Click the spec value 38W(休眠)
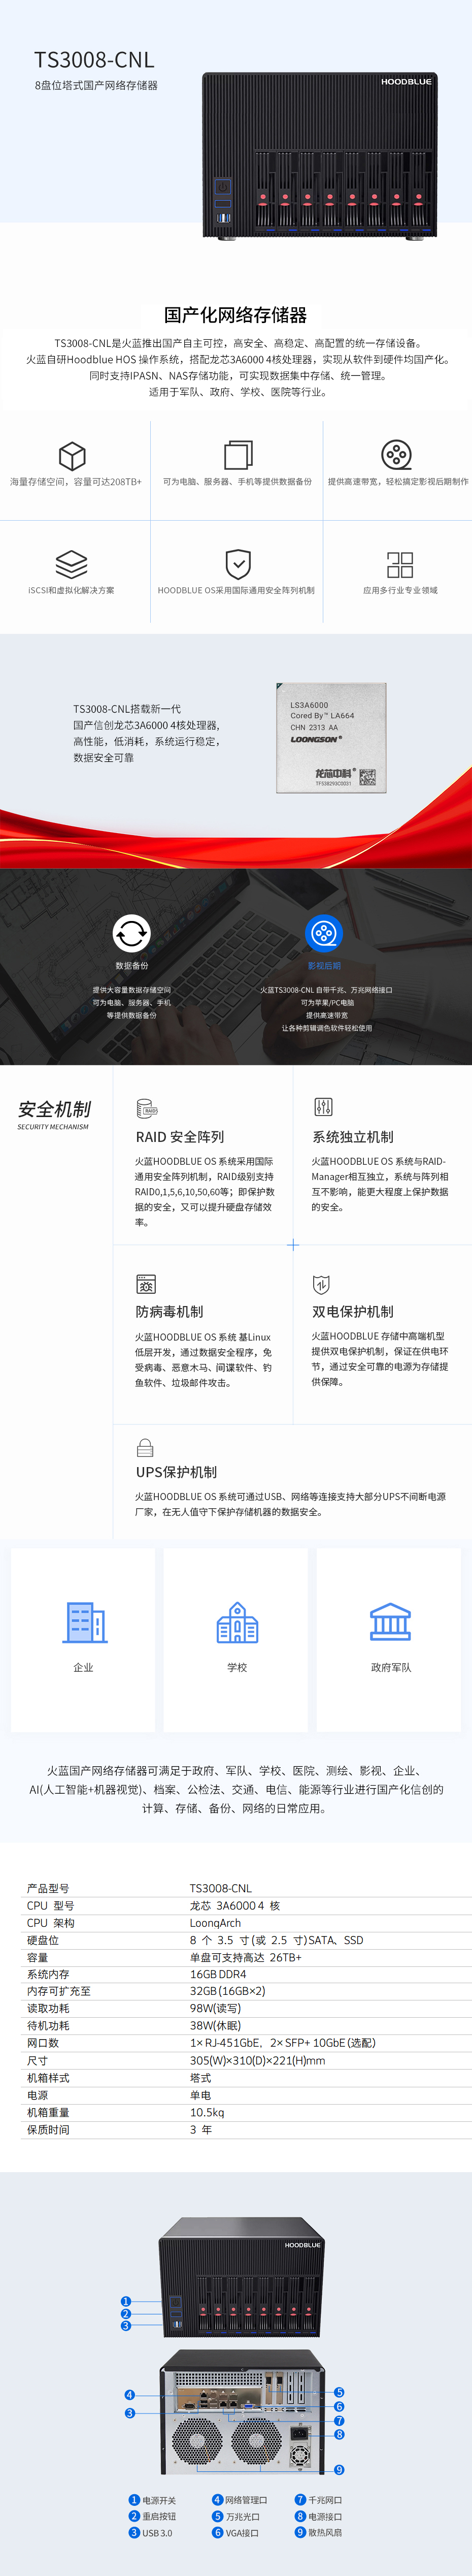Viewport: 472px width, 2576px height. pyautogui.click(x=215, y=2026)
